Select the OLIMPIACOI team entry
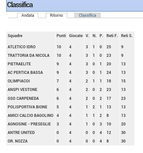The image size is (143, 153). 19,81
